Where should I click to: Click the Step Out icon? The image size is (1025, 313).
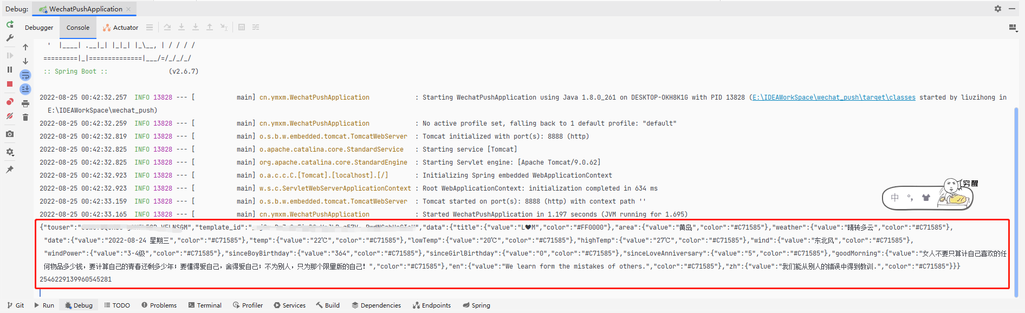(210, 27)
